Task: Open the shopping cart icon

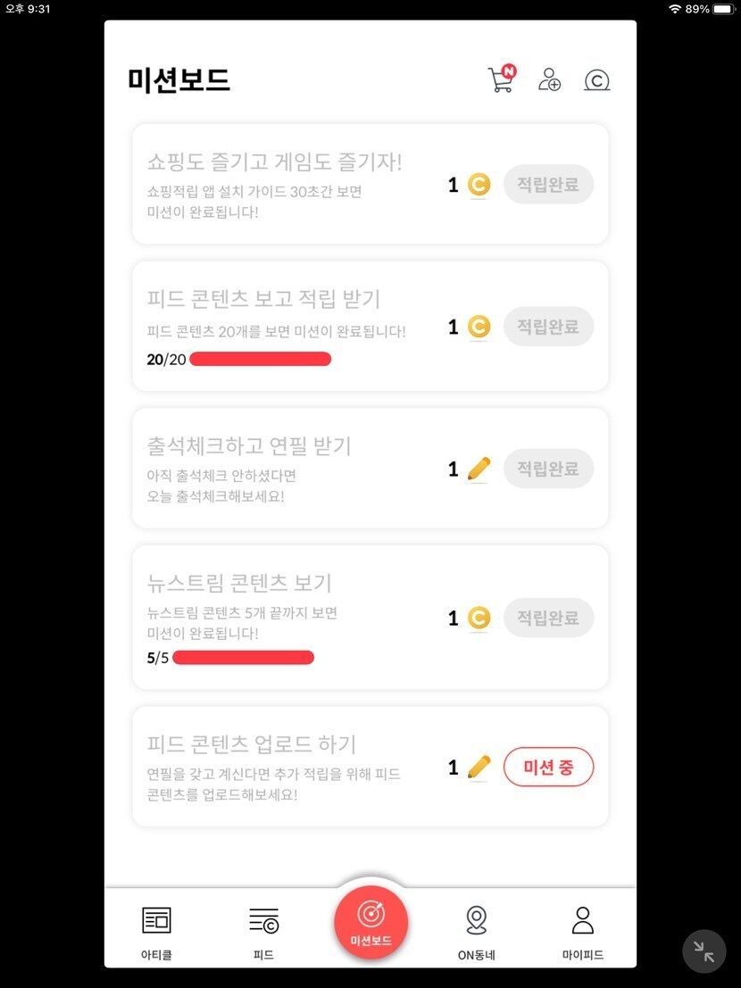Action: (501, 79)
